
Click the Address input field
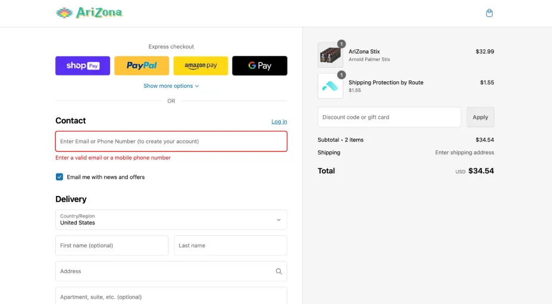tap(171, 271)
